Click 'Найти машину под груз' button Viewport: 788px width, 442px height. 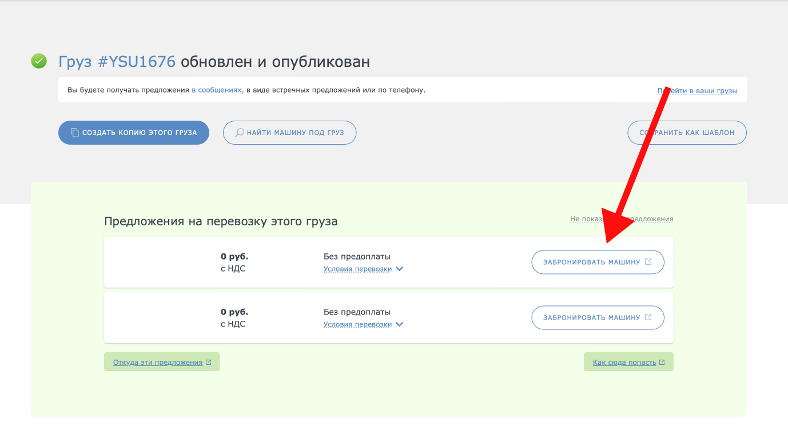tap(289, 133)
